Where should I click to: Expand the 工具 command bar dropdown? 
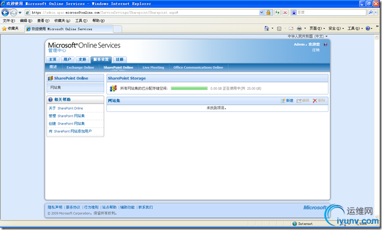(x=355, y=29)
